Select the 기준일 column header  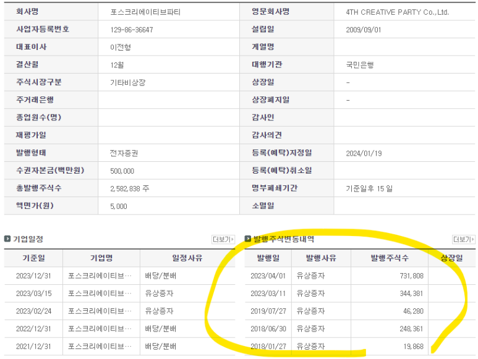pos(33,258)
